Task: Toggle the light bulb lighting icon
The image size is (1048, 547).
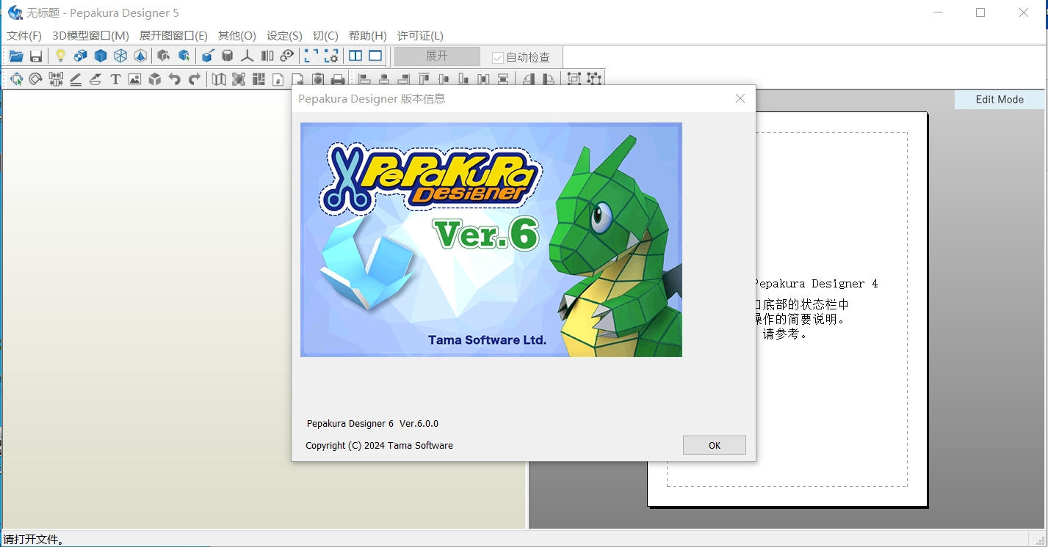Action: coord(60,56)
